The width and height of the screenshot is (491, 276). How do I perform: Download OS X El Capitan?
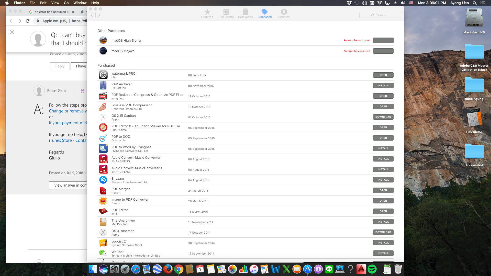383,117
